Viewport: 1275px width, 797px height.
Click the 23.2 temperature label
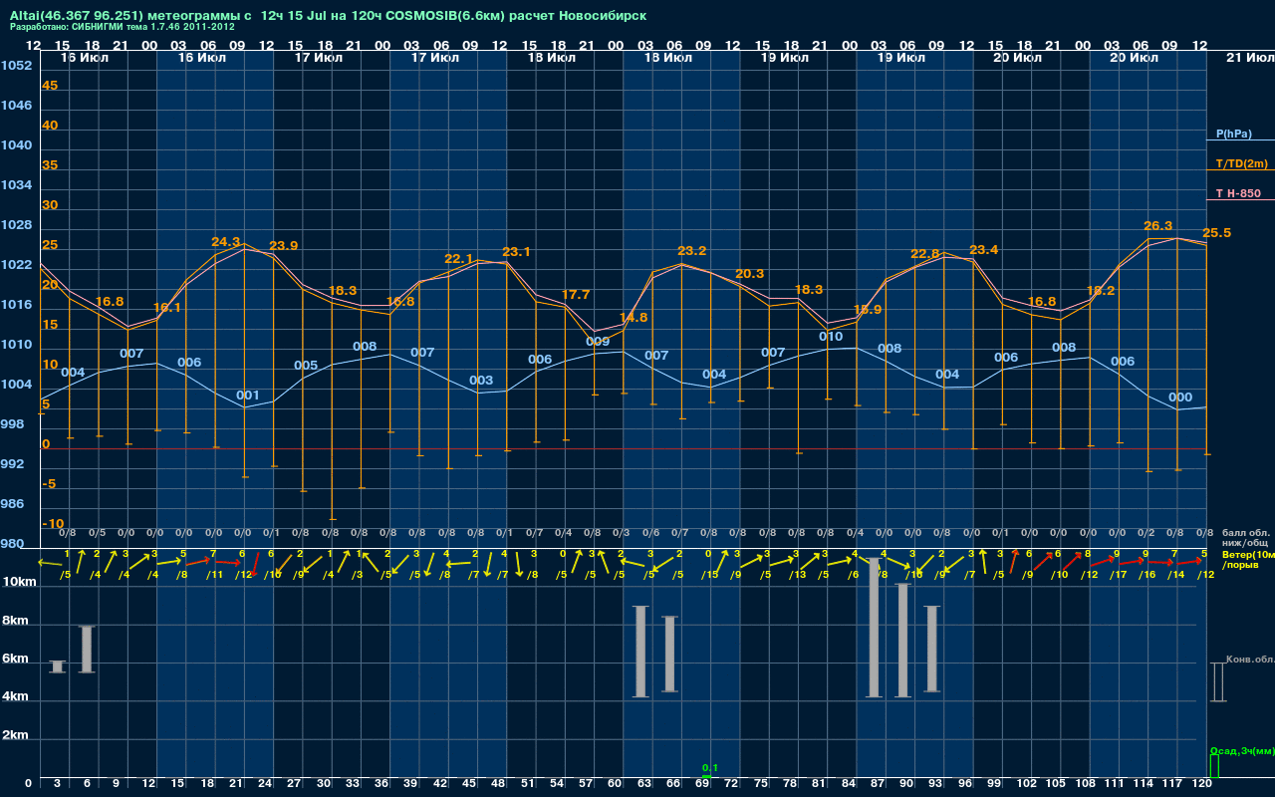692,251
